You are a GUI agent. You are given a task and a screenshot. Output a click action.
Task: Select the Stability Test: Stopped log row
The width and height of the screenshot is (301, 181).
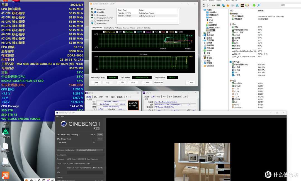pos(147,16)
